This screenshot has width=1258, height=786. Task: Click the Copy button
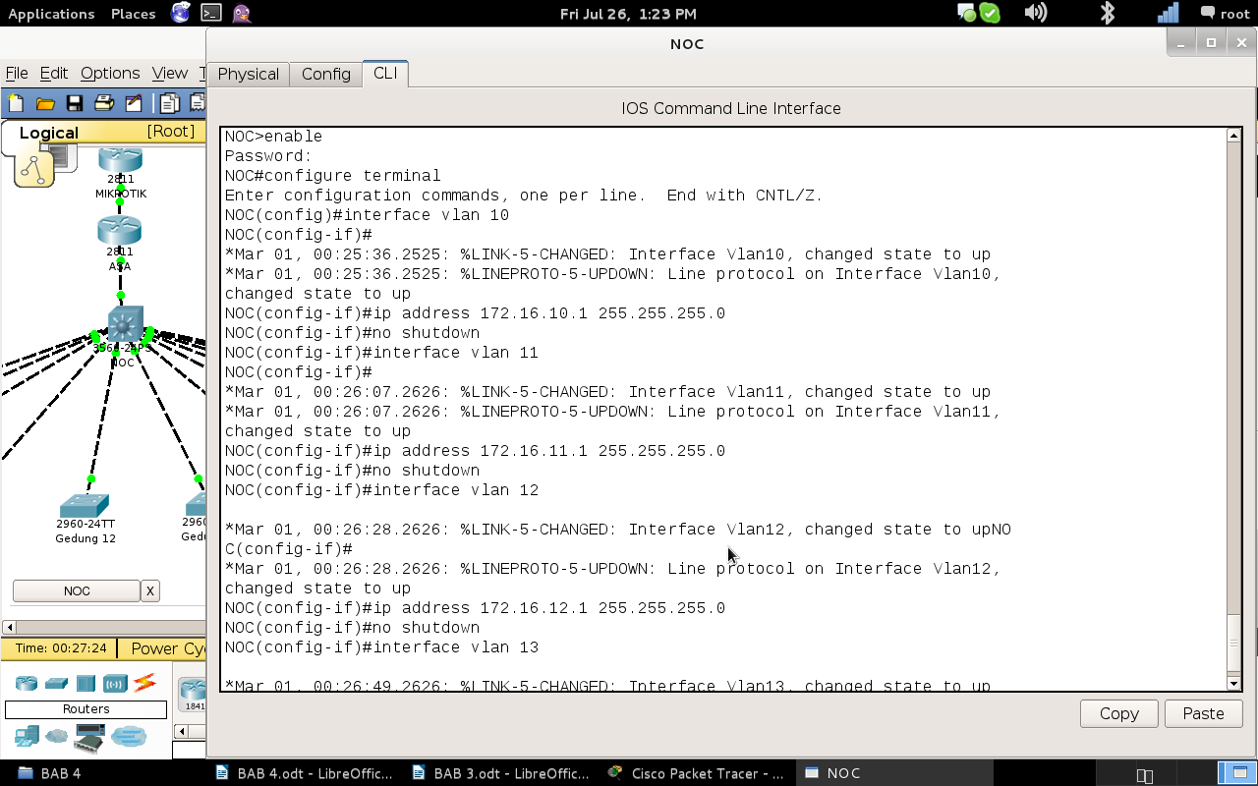(1119, 713)
